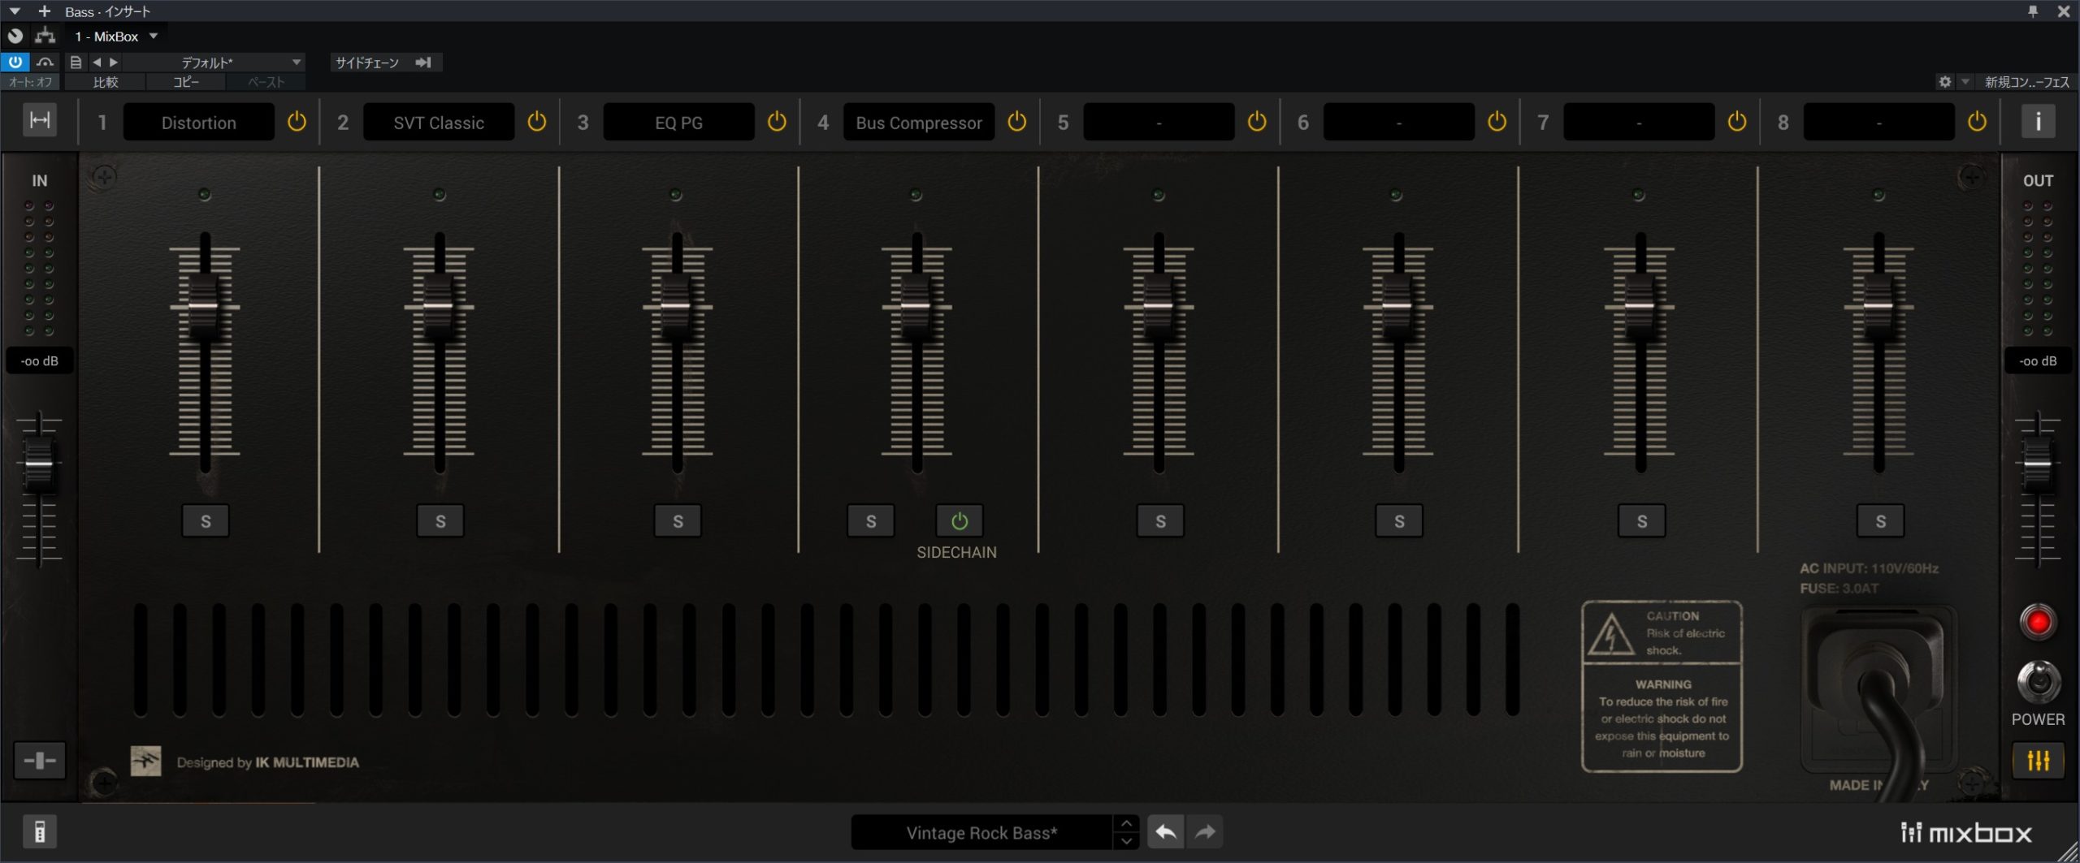The image size is (2080, 863).
Task: Open slot 4 Bus Compressor processor selector
Action: 919,123
